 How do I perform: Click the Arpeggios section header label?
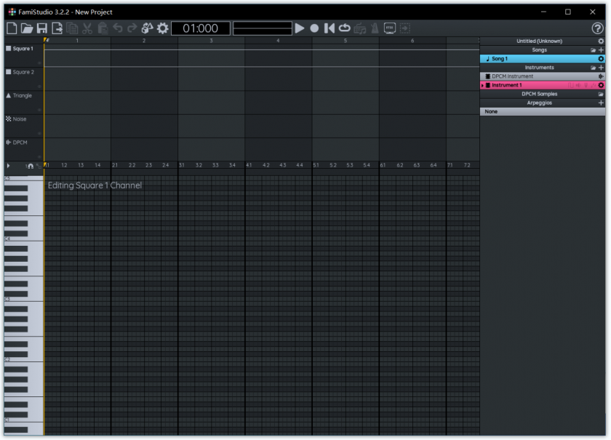click(539, 103)
